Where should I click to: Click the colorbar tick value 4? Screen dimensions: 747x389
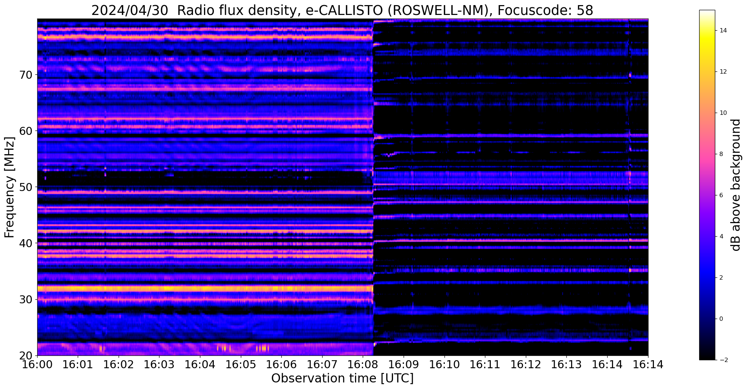click(x=721, y=237)
